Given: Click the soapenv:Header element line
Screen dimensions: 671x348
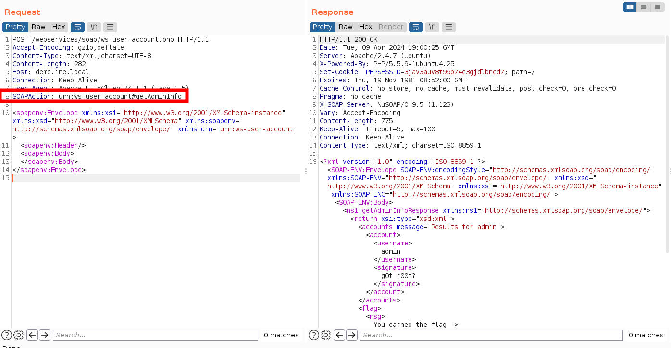Looking at the screenshot, I should pyautogui.click(x=53, y=145).
